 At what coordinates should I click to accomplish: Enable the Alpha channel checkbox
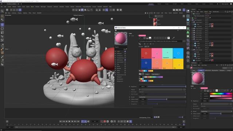pos(125,71)
